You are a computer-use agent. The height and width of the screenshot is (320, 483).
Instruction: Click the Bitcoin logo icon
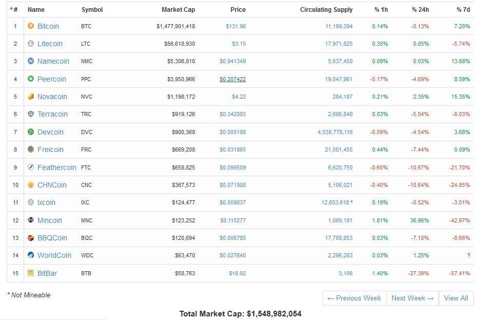(30, 26)
